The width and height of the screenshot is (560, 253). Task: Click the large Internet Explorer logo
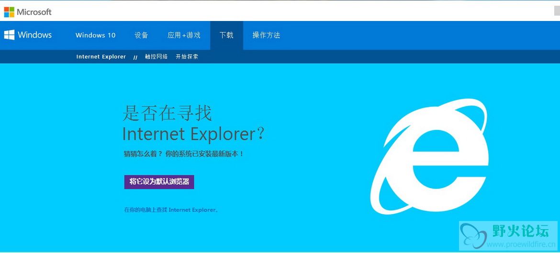(x=430, y=157)
